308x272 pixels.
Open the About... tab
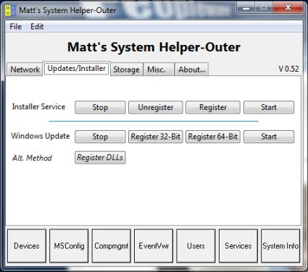coord(192,69)
